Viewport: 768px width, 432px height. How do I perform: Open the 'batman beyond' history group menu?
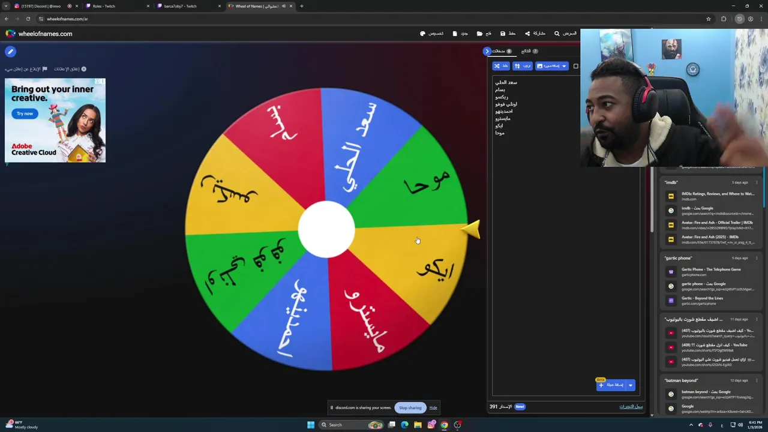(757, 380)
